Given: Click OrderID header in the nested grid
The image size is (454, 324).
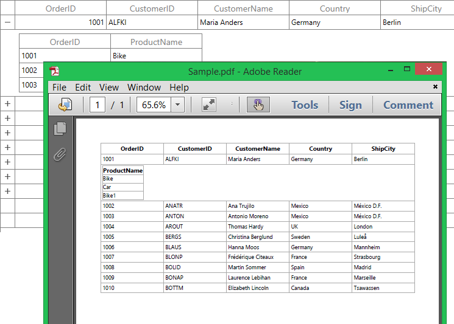Looking at the screenshot, I should tap(65, 42).
